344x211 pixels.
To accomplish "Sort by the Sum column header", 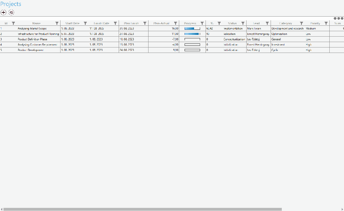I will 337,23.
